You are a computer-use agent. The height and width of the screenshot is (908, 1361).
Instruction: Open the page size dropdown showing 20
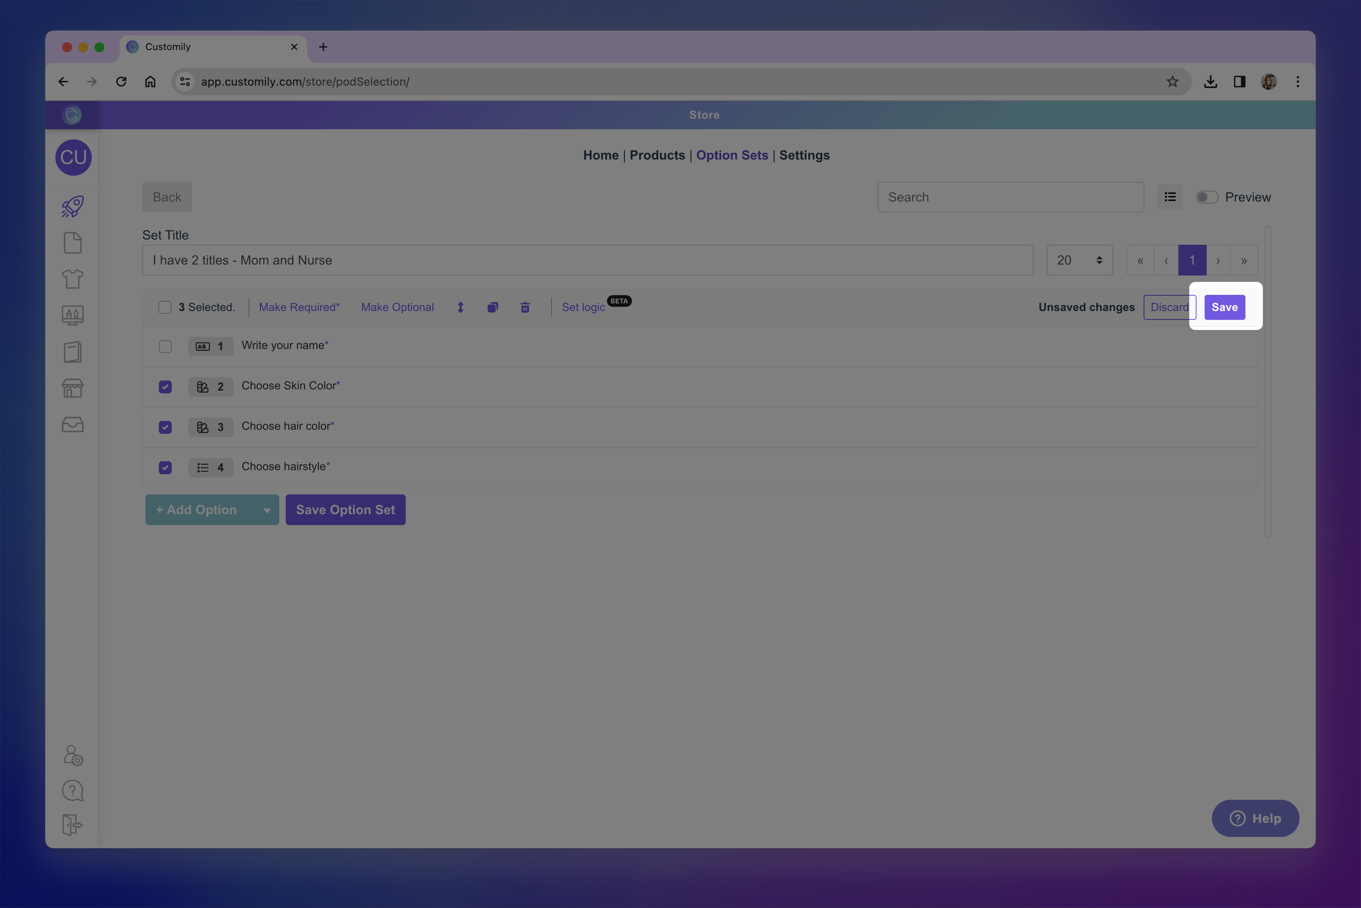[x=1079, y=260]
